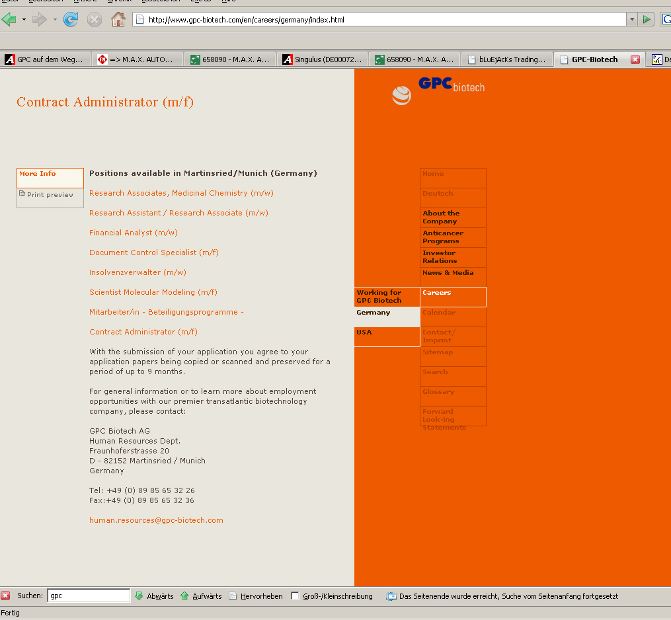Open Document Control Specialist (m/f) link
671x620 pixels.
[153, 252]
